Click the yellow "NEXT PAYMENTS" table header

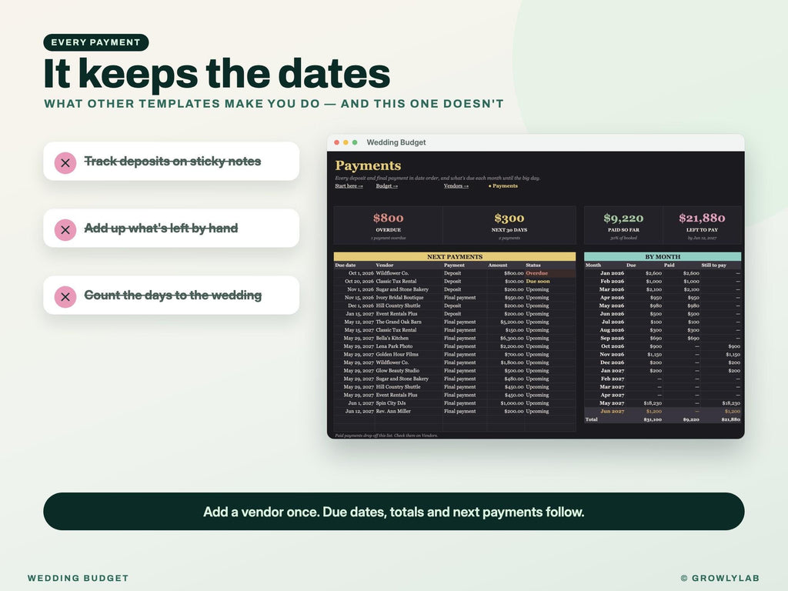click(455, 256)
